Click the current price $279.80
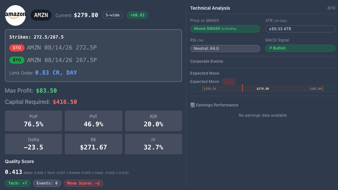This screenshot has height=190, width=338. pos(86,15)
